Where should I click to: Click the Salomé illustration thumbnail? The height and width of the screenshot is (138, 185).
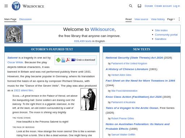pos(89,99)
